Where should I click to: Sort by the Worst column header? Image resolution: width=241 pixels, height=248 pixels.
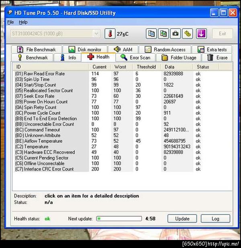click(121, 67)
